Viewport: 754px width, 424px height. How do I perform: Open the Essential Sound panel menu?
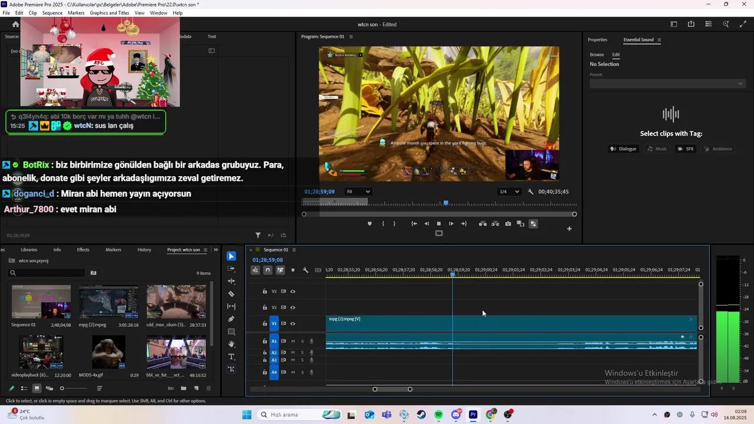point(659,40)
